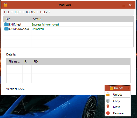
Task: Click the folder icon for E:\ilfs test
Action: pos(6,24)
